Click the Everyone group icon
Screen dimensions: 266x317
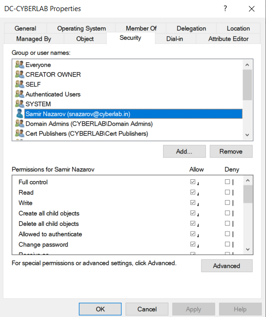pyautogui.click(x=19, y=65)
